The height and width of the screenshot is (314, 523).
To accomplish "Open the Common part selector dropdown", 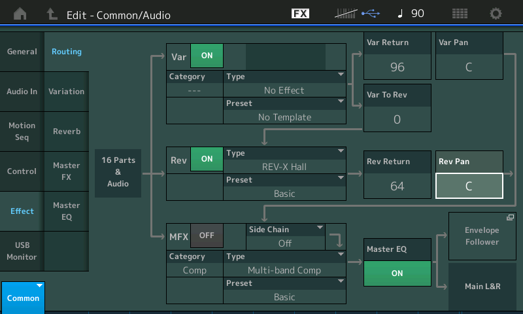I will pyautogui.click(x=23, y=298).
